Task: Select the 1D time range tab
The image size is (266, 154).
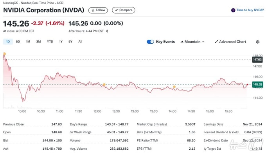Action: coord(8,42)
